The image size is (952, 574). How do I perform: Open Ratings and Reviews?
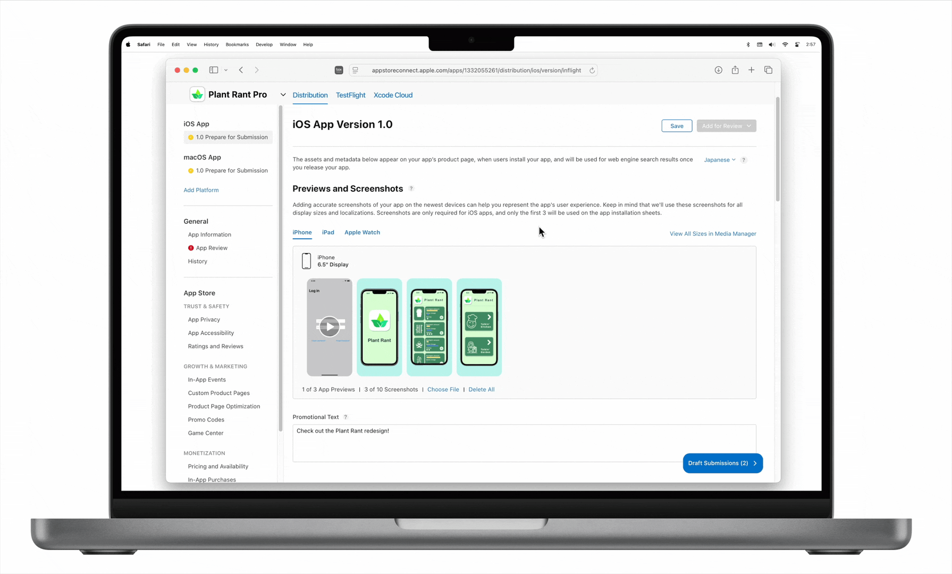coord(216,347)
